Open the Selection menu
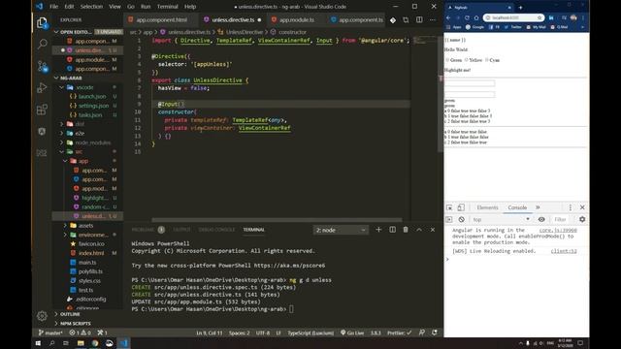 coord(91,7)
